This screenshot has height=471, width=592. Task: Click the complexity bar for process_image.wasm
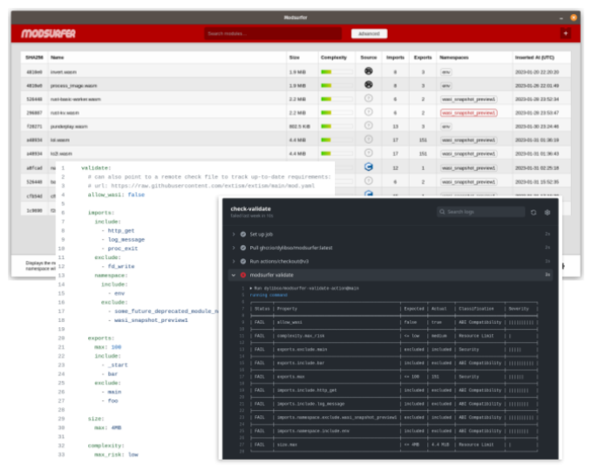pos(337,85)
